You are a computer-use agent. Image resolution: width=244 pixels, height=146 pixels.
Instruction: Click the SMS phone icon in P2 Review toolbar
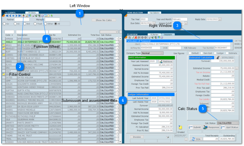pos(155,37)
